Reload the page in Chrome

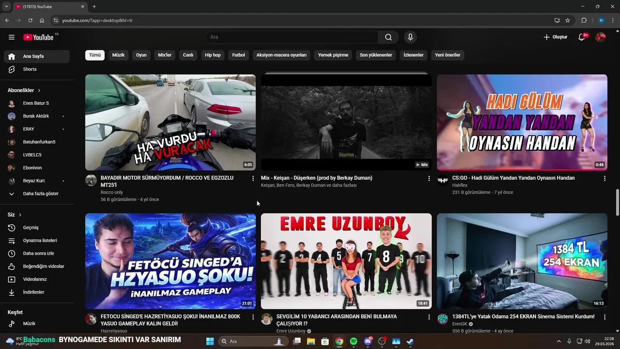[30, 20]
